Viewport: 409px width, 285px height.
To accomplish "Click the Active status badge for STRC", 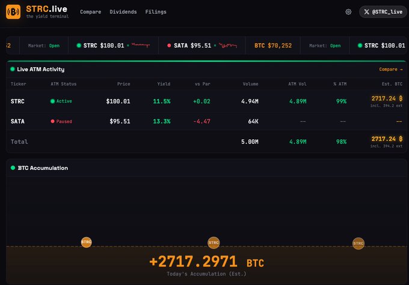I will pyautogui.click(x=61, y=101).
